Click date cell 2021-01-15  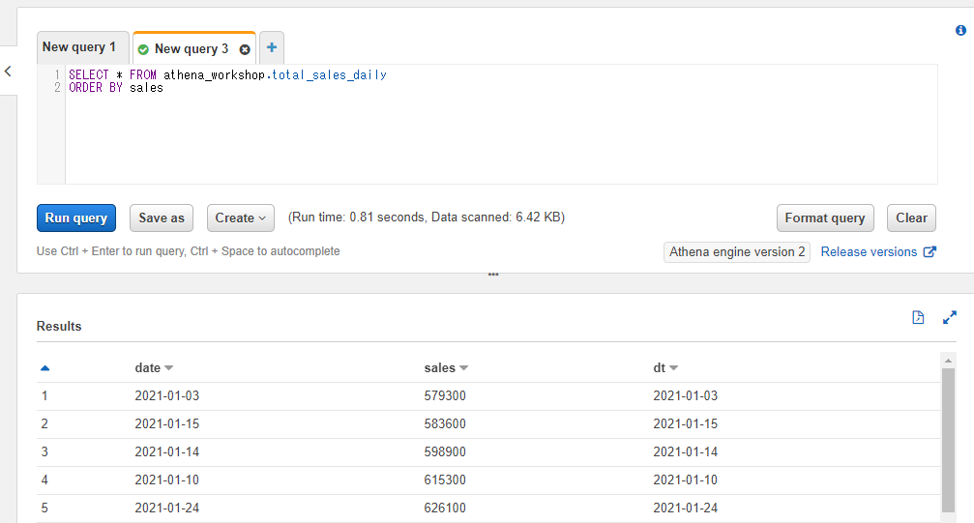click(x=167, y=423)
